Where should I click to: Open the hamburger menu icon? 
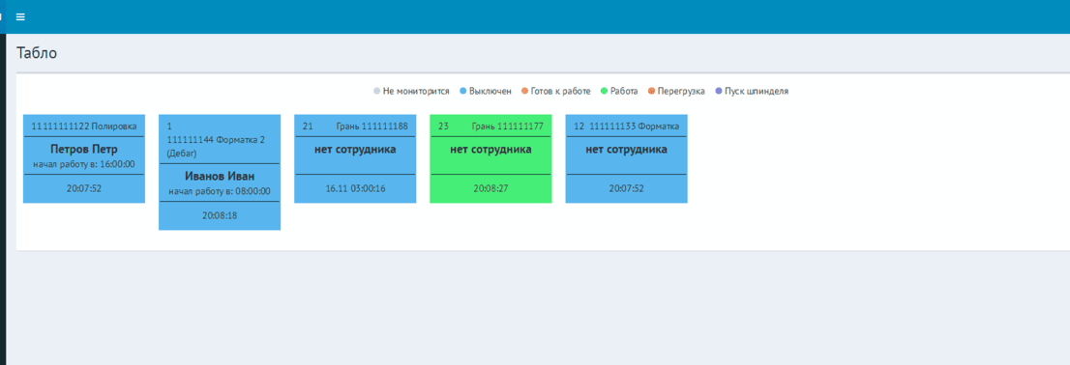[x=20, y=17]
